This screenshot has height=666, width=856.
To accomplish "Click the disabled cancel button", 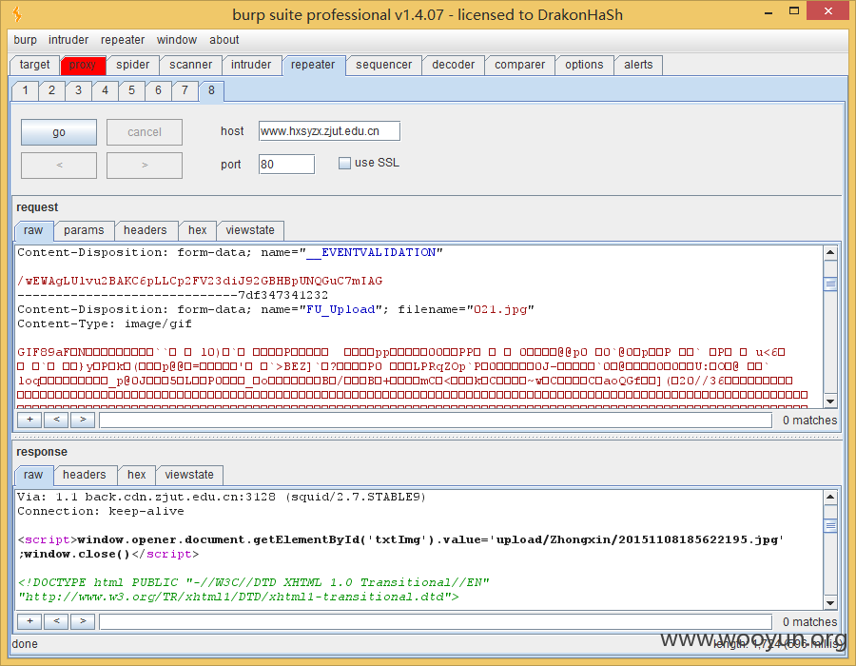I will (x=145, y=132).
